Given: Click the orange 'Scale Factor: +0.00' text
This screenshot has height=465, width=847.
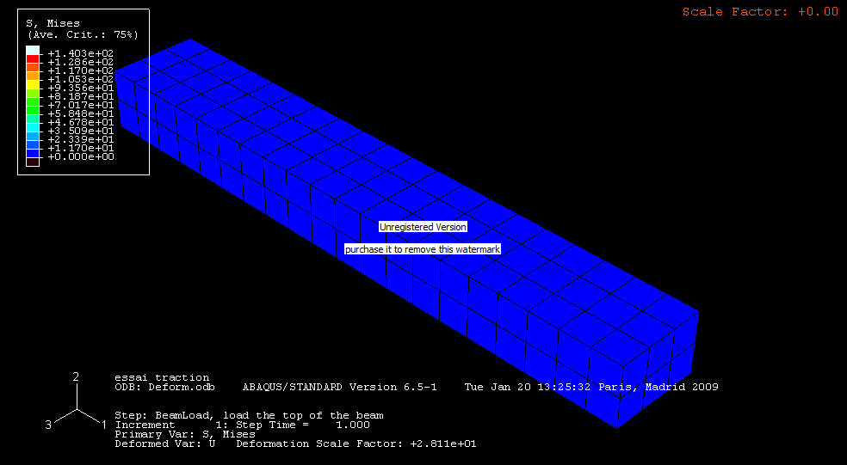Looking at the screenshot, I should (x=760, y=12).
